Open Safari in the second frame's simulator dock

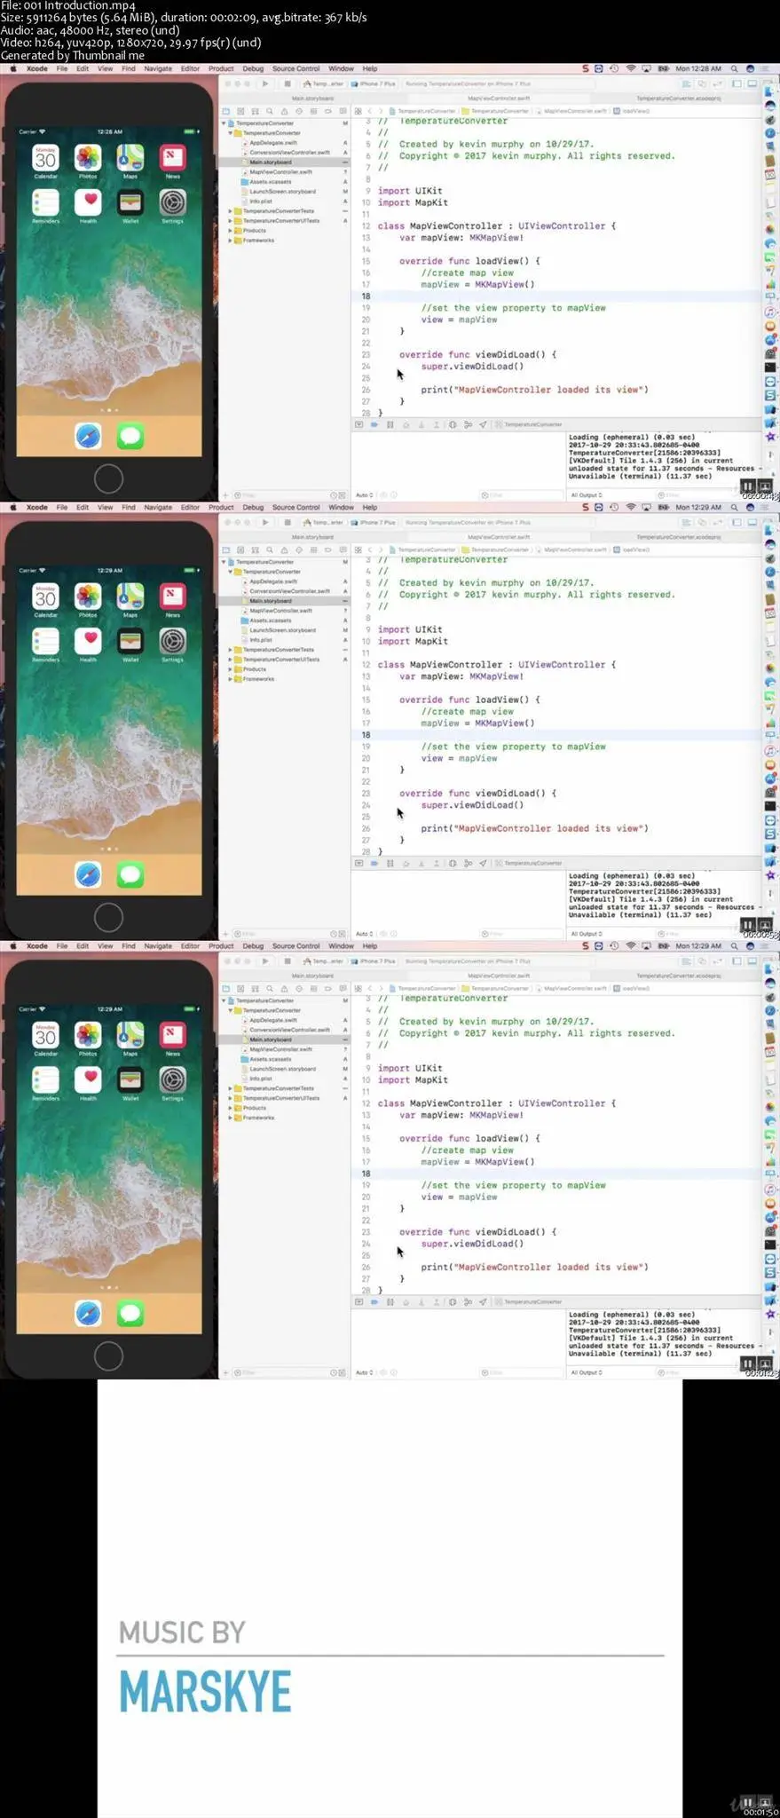(x=88, y=874)
